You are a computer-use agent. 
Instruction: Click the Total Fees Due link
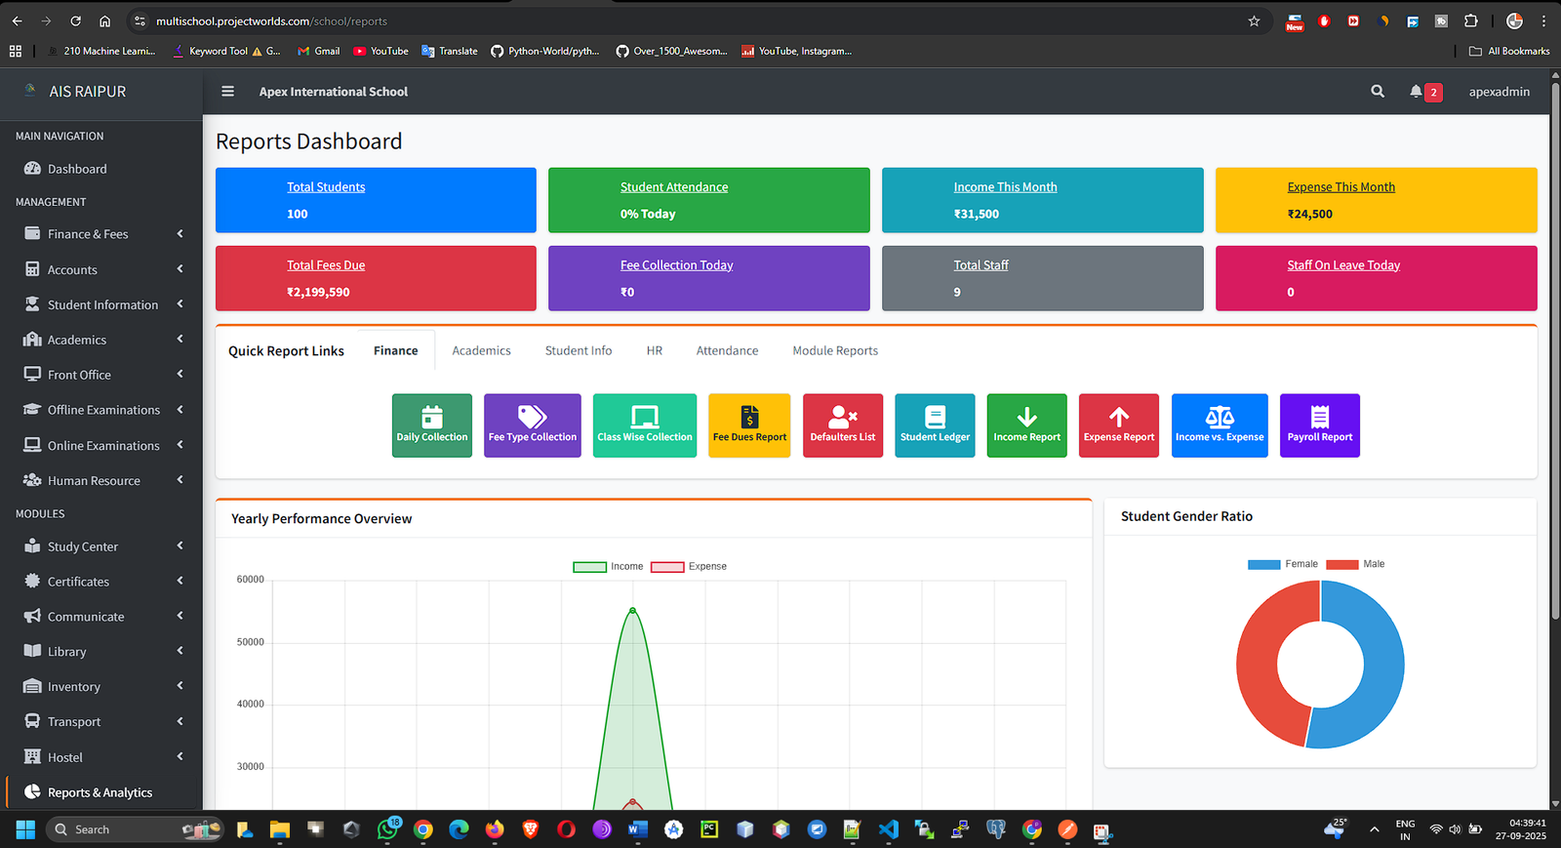pos(326,265)
